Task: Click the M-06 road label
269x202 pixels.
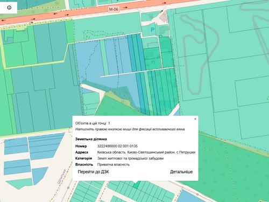Action: coord(114,9)
